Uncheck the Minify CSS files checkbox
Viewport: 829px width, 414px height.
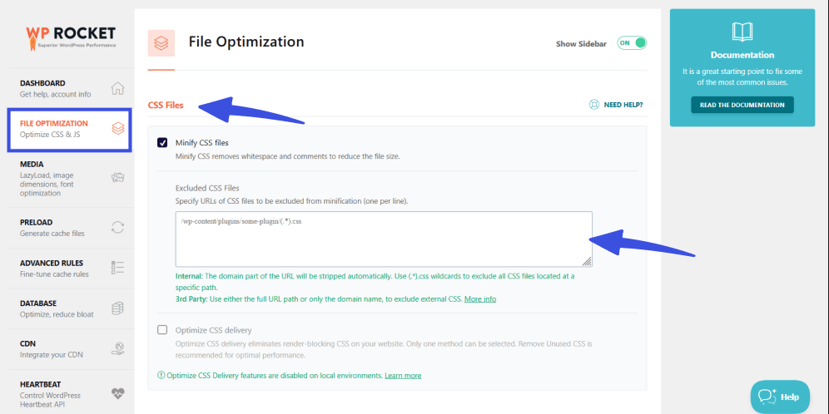(162, 143)
